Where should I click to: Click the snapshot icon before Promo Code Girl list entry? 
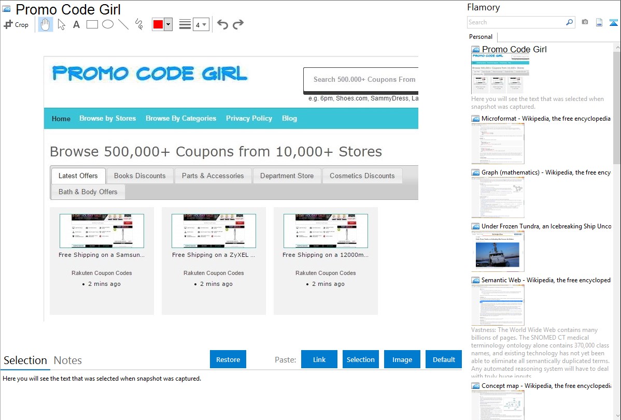pos(475,50)
